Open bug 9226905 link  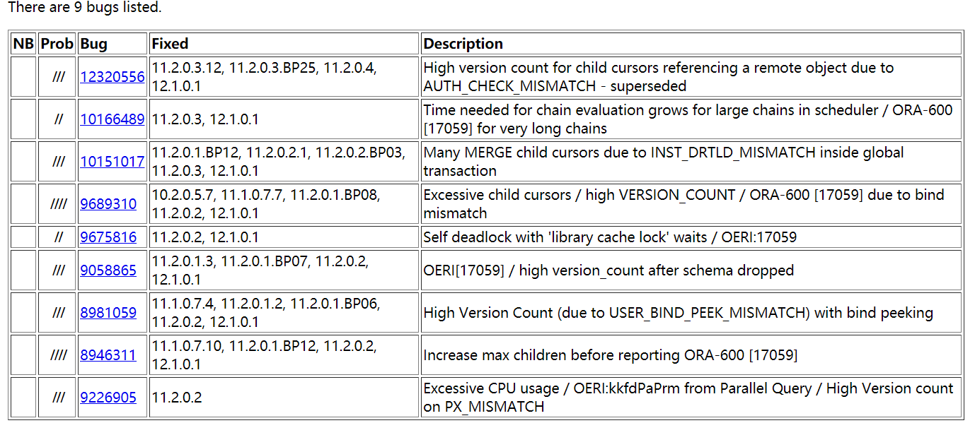click(x=108, y=398)
